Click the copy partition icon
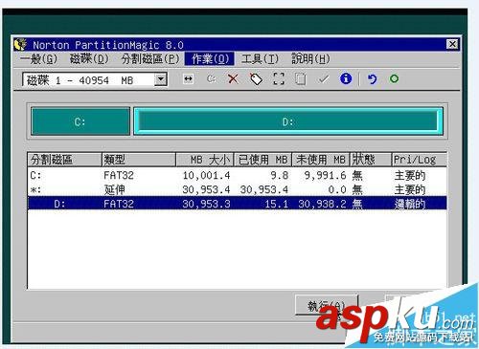Image resolution: width=479 pixels, height=349 pixels. point(301,78)
